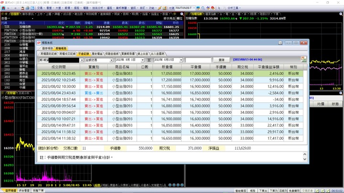The height and width of the screenshot is (193, 344).
Task: Click the 帳務系統 window title icon
Action: point(40,43)
